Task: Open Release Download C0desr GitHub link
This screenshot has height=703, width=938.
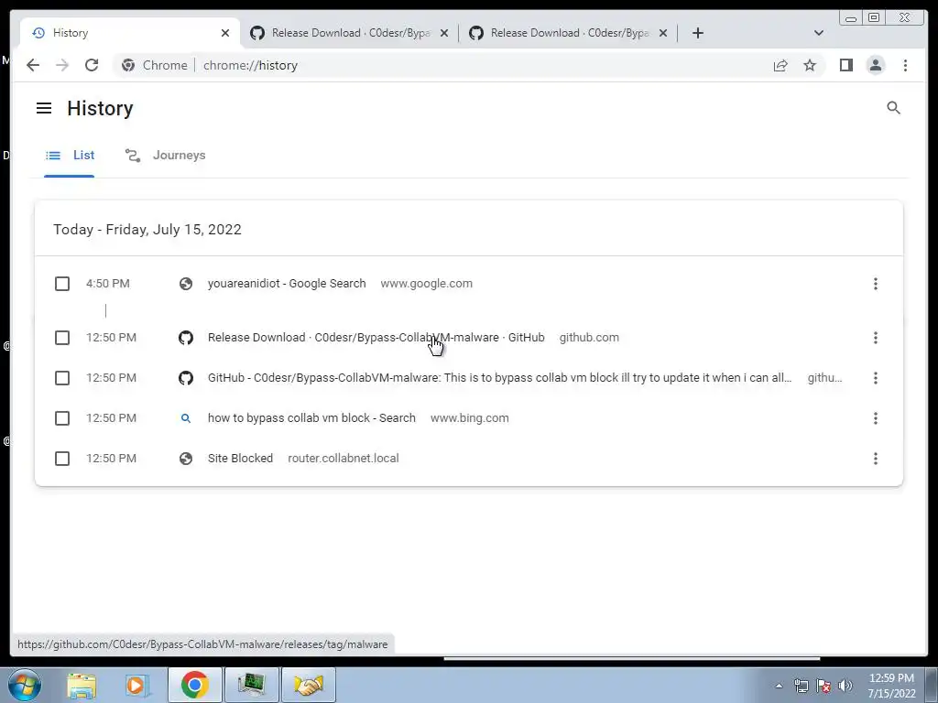Action: (x=376, y=338)
